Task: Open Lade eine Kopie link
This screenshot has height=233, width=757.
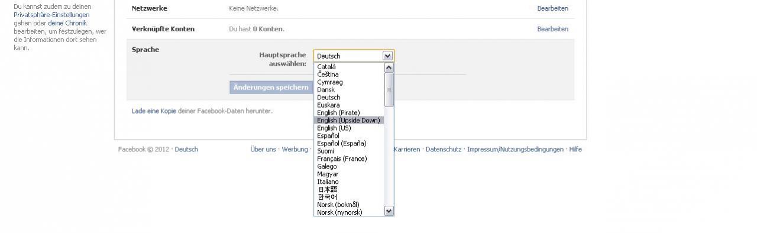Action: coord(154,111)
